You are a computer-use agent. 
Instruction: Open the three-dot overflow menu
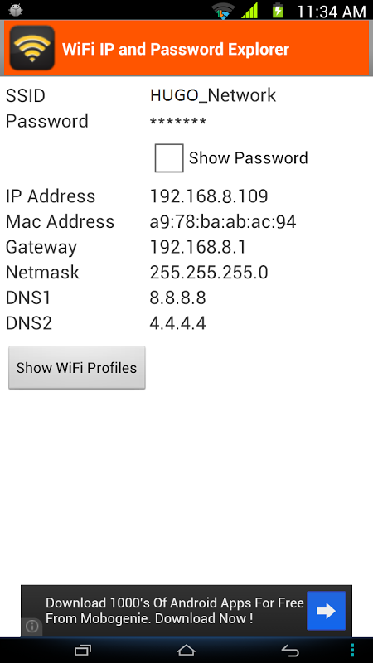353,650
